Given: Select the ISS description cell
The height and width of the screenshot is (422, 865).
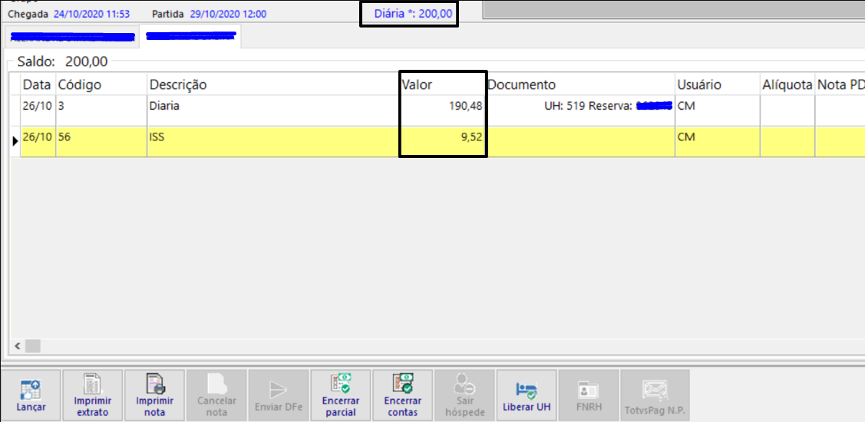Looking at the screenshot, I should (x=273, y=142).
